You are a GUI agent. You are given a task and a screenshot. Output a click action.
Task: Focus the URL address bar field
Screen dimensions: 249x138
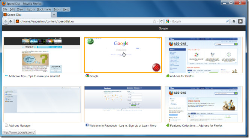pyautogui.click(x=86, y=21)
